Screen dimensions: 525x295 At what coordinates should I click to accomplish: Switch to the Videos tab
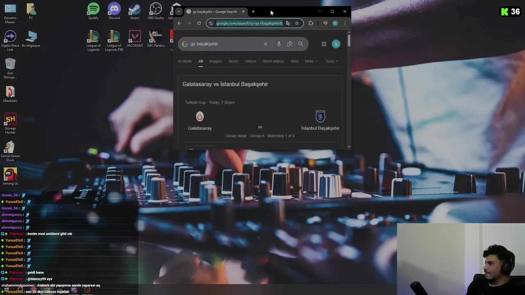tap(250, 61)
